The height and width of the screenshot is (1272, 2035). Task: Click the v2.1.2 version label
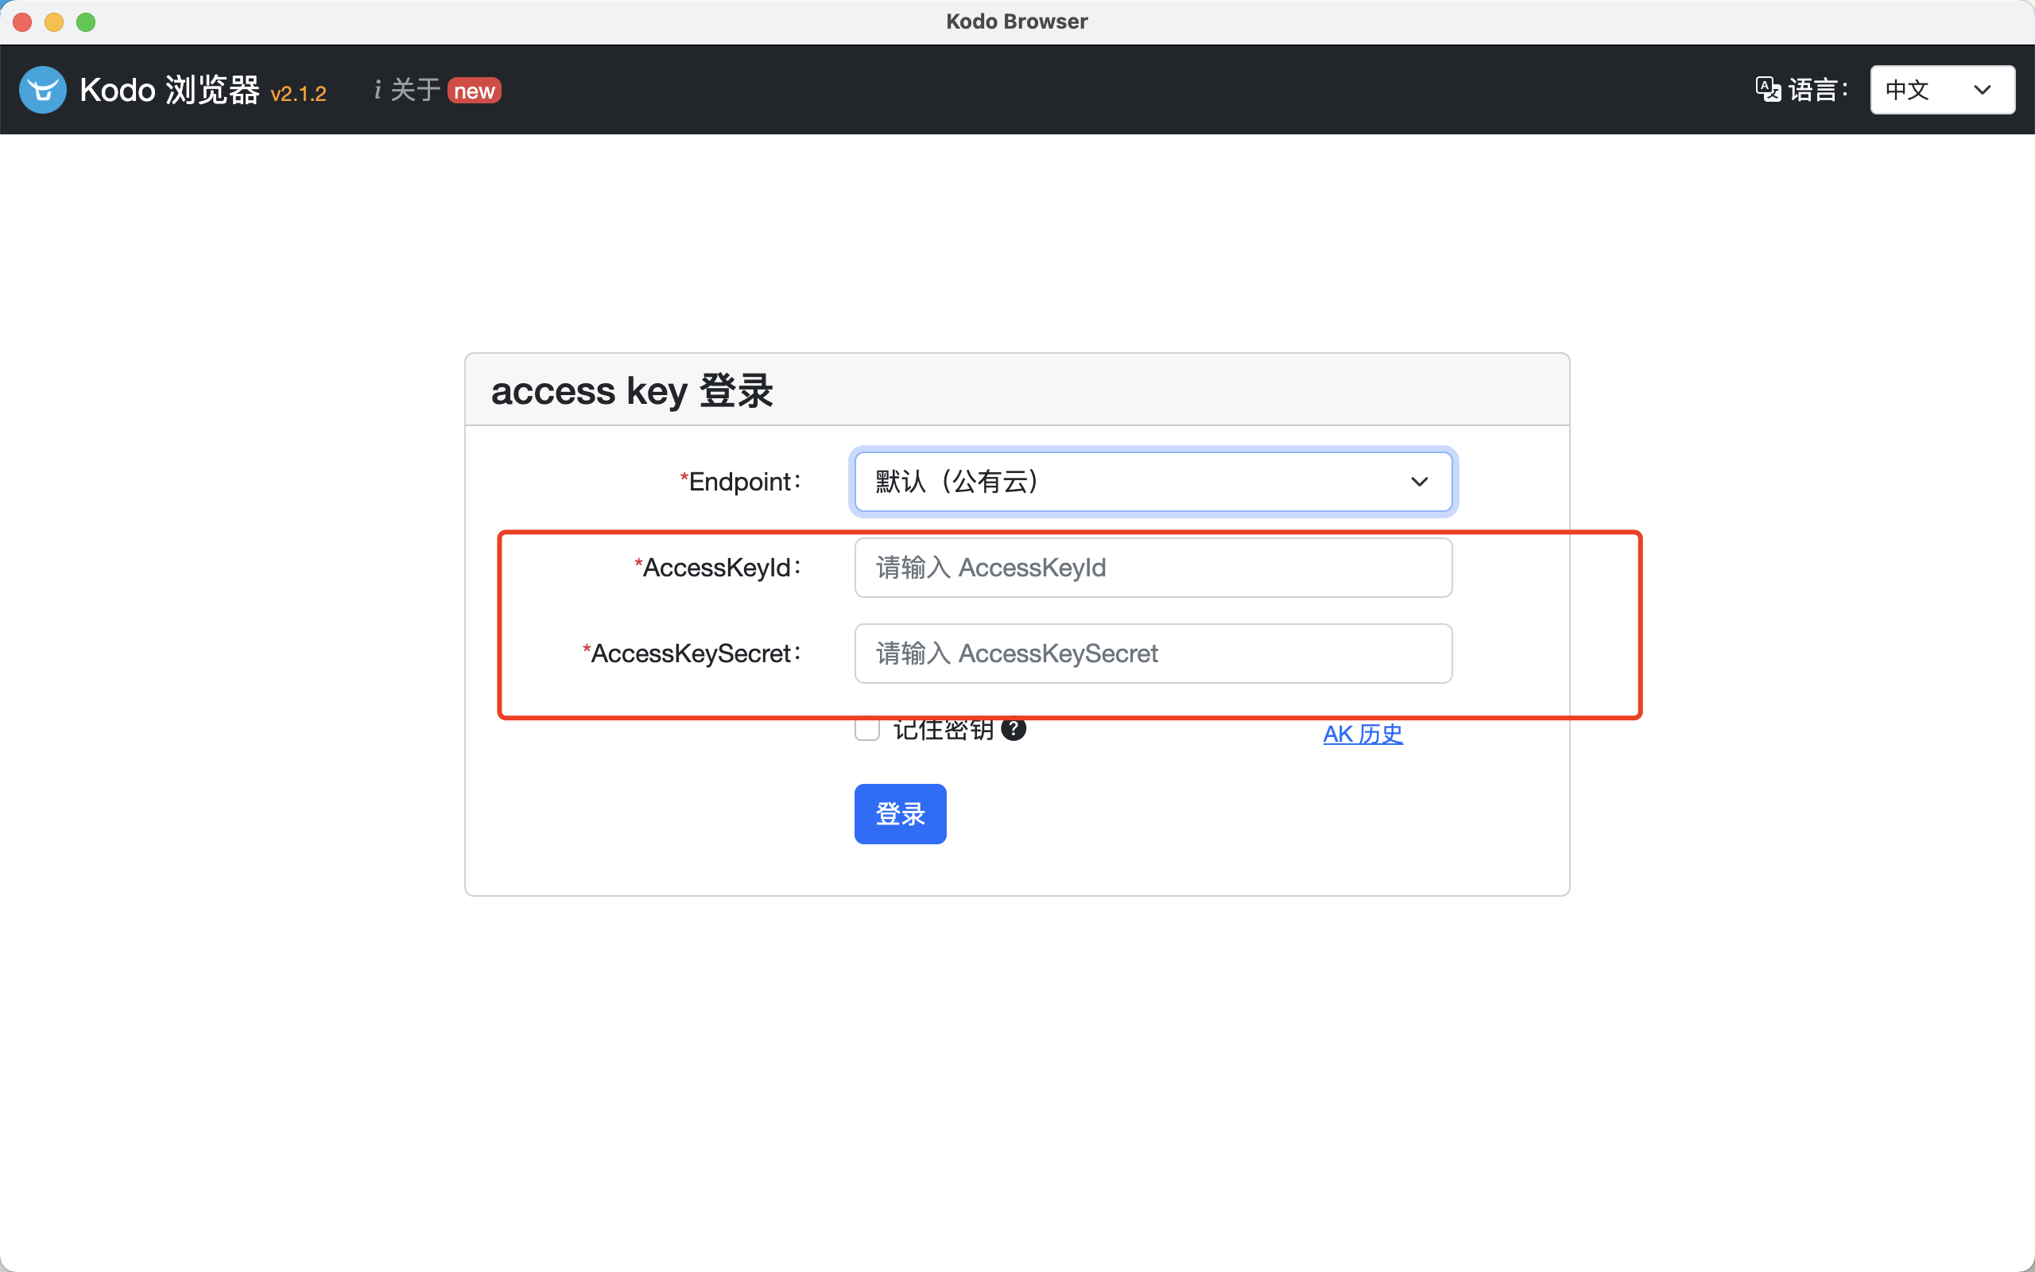click(299, 95)
